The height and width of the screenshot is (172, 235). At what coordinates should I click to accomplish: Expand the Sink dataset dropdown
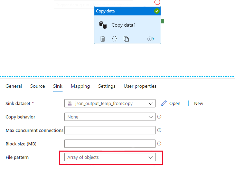coord(151,103)
